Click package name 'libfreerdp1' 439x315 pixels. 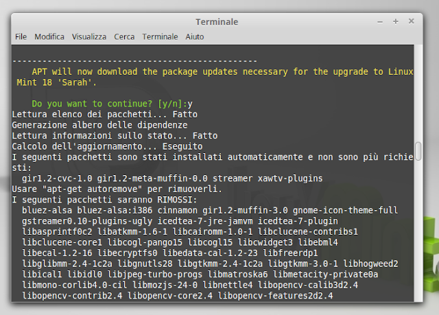click(x=290, y=253)
